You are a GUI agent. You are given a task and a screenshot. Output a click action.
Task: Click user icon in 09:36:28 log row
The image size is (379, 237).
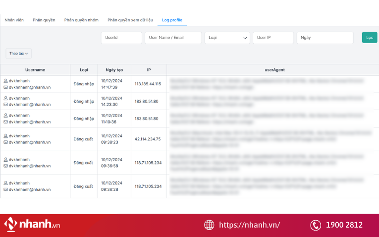pos(5,183)
